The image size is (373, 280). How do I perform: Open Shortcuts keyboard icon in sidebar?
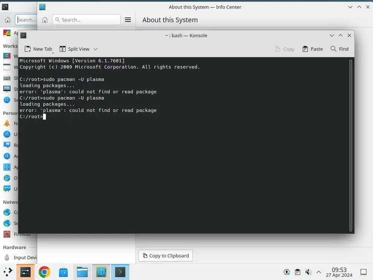click(7, 78)
